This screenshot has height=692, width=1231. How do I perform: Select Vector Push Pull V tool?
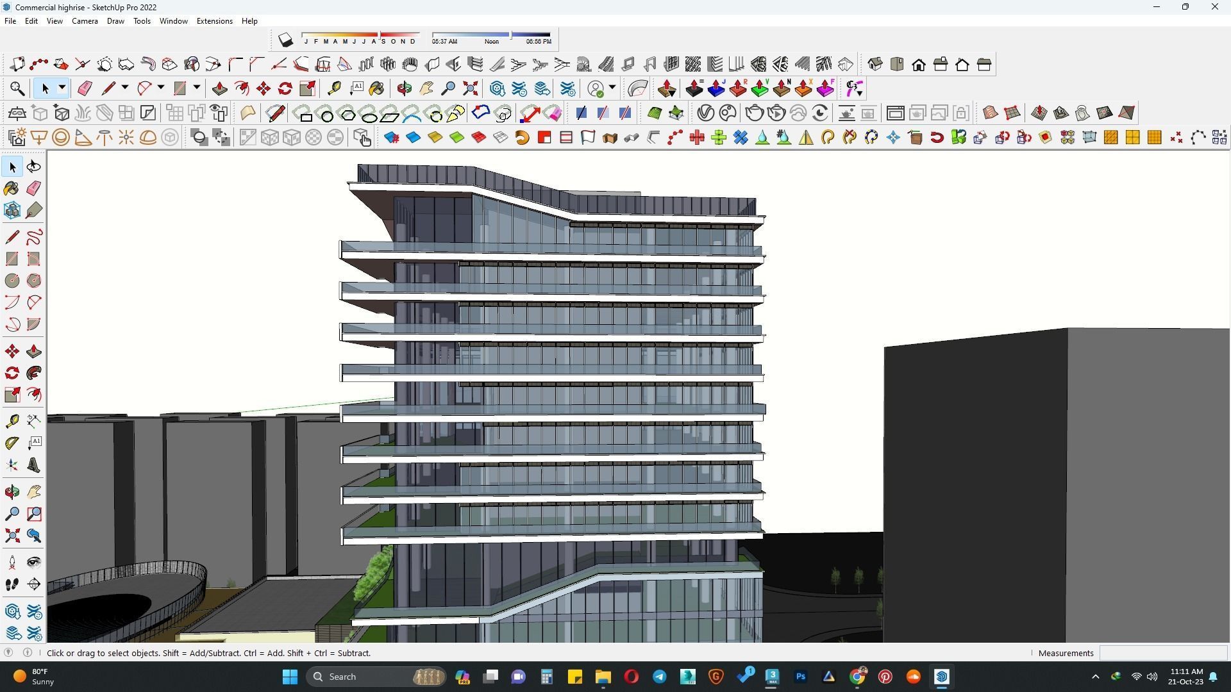coord(759,88)
